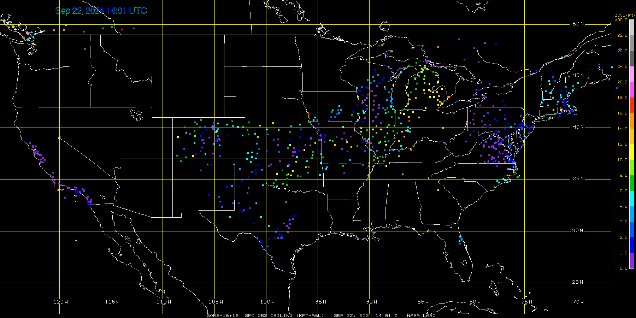Click the SEP 22, 2024 14:01 Z caption

point(365,316)
